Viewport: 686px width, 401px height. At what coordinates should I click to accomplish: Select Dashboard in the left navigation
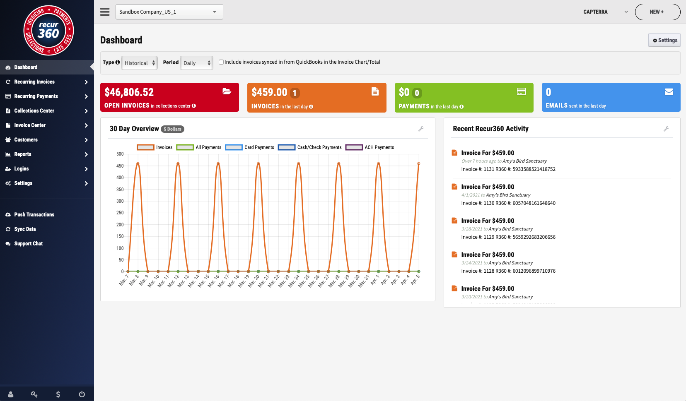pyautogui.click(x=26, y=67)
